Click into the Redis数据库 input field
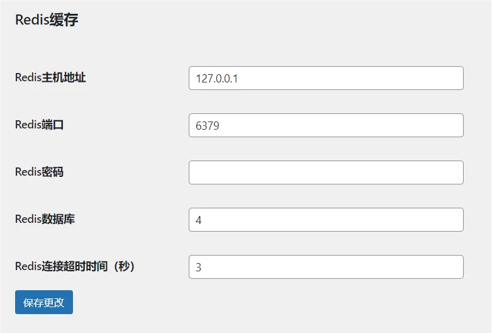This screenshot has height=333, width=492. (x=326, y=220)
